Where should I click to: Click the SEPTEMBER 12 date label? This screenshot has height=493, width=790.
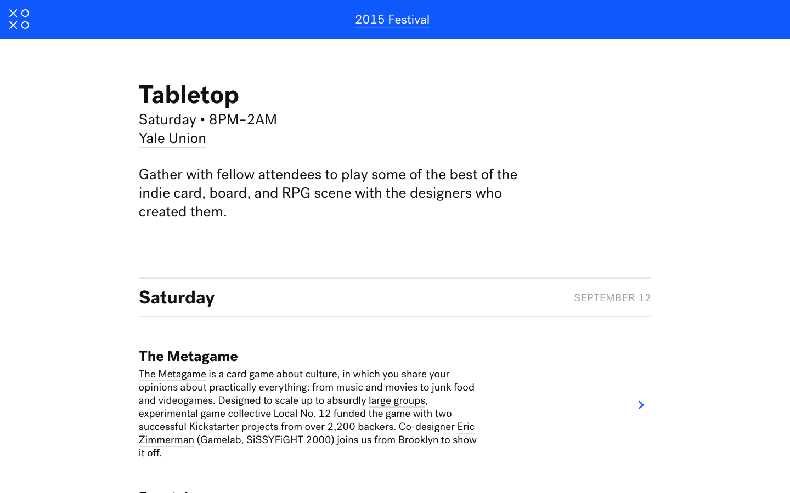pyautogui.click(x=612, y=298)
